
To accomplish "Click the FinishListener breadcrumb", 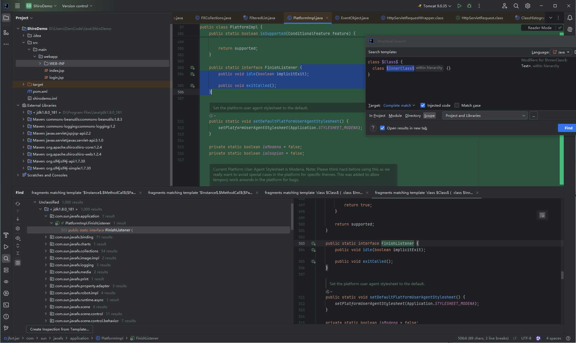I will (x=145, y=338).
